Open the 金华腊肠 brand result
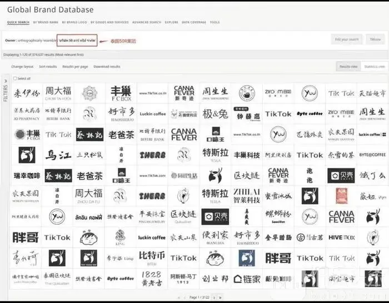This screenshot has width=389, height=303. click(278, 237)
